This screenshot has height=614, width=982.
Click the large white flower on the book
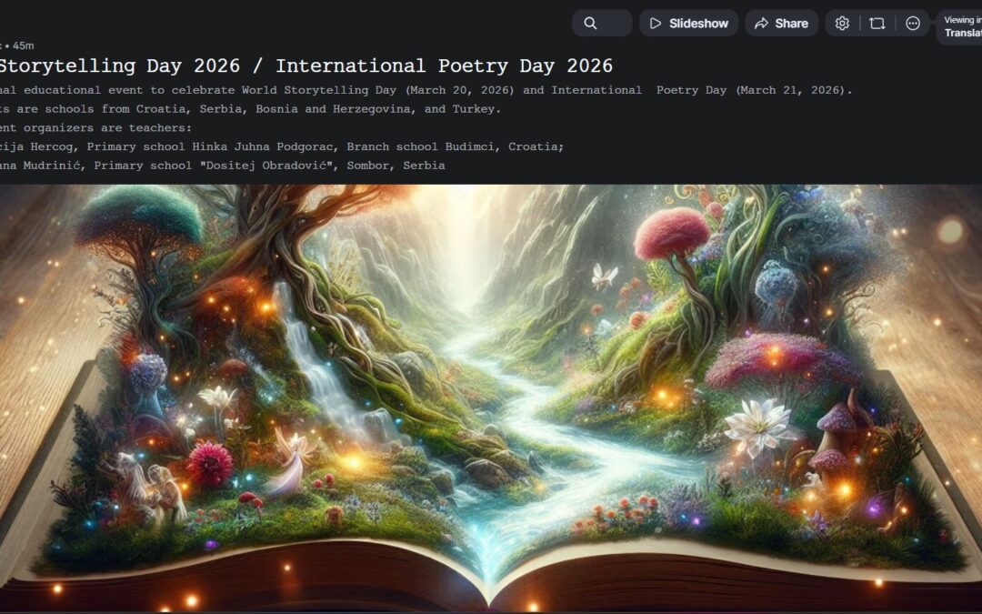759,426
